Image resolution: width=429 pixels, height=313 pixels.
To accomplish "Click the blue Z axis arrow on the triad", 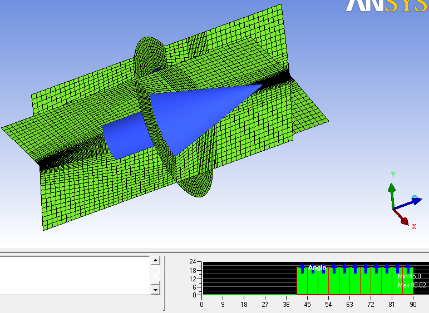I will 406,203.
